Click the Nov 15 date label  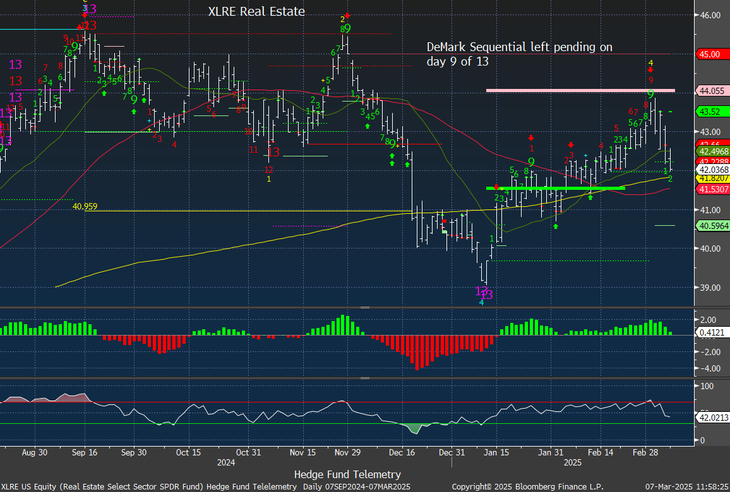pos(303,452)
